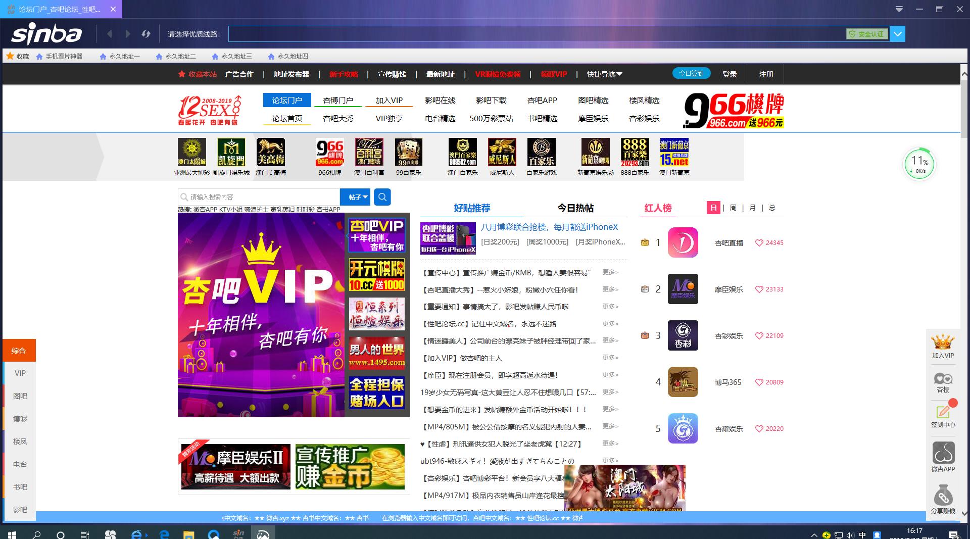Open the title bar menu dropdown arrow
Image resolution: width=970 pixels, height=539 pixels.
click(899, 9)
